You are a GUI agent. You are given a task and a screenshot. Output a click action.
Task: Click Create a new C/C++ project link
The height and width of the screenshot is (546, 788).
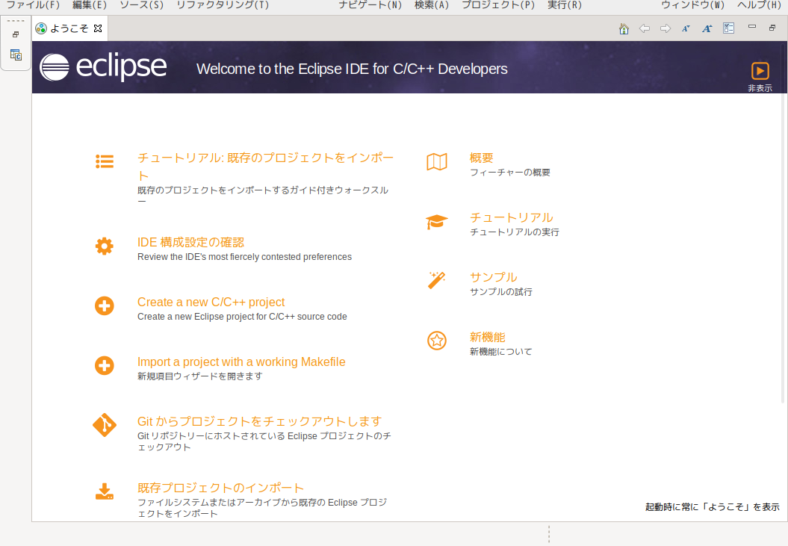pos(211,303)
